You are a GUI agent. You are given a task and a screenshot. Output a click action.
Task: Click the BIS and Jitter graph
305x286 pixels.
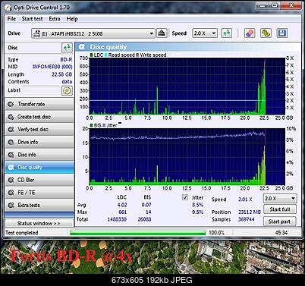click(x=187, y=156)
